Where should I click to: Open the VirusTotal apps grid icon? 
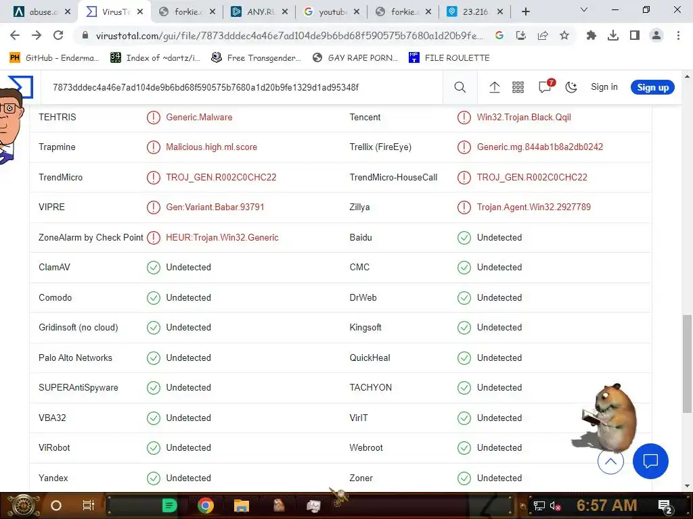(x=518, y=87)
